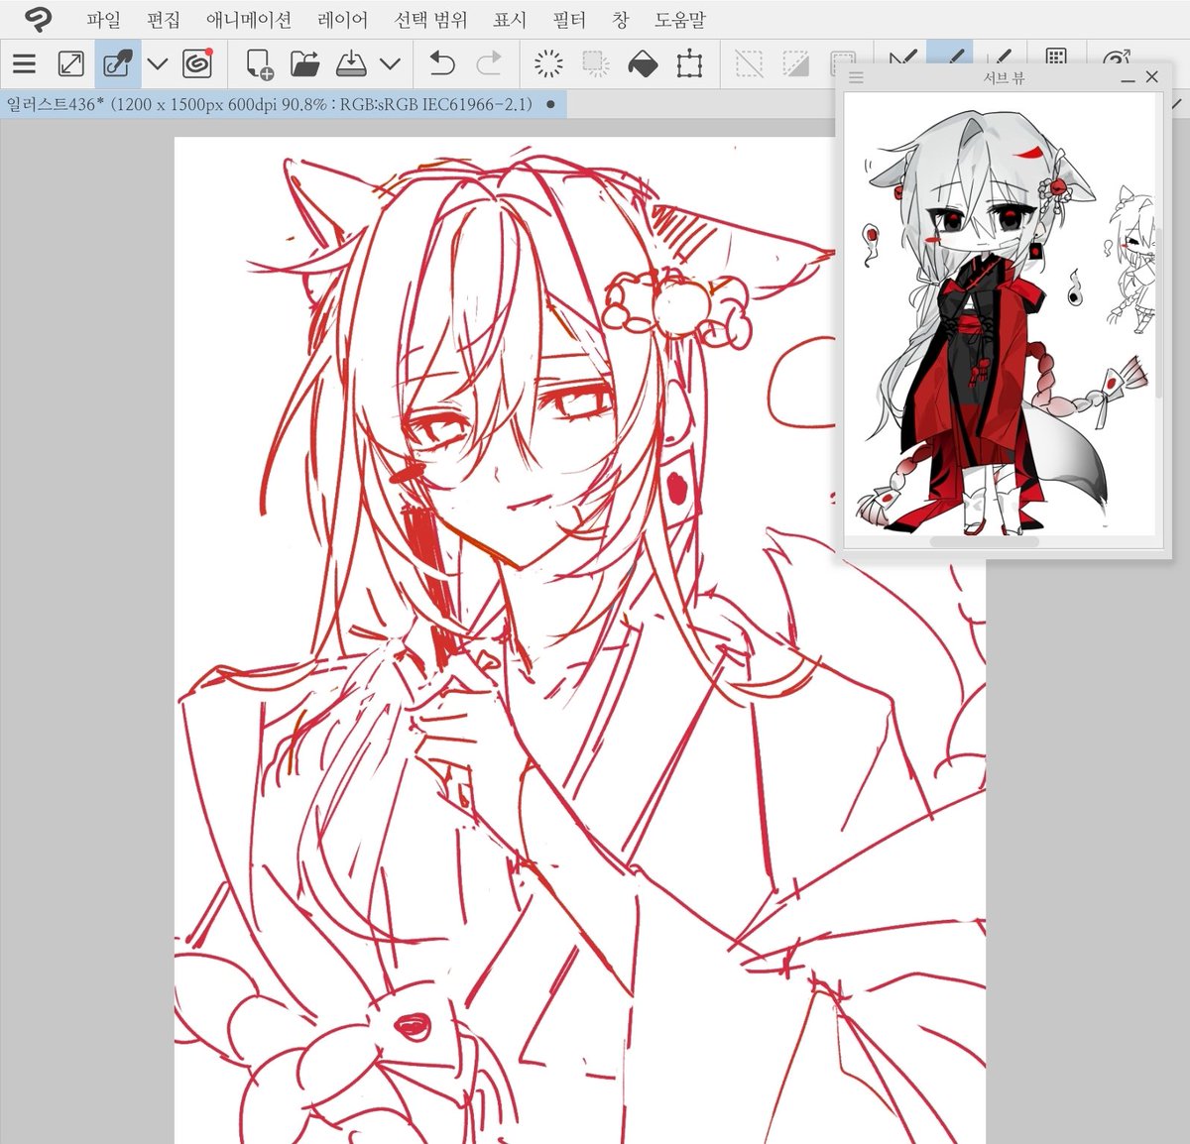Image resolution: width=1190 pixels, height=1144 pixels.
Task: Select the 일러스트436* document tab
Action: coord(284,104)
